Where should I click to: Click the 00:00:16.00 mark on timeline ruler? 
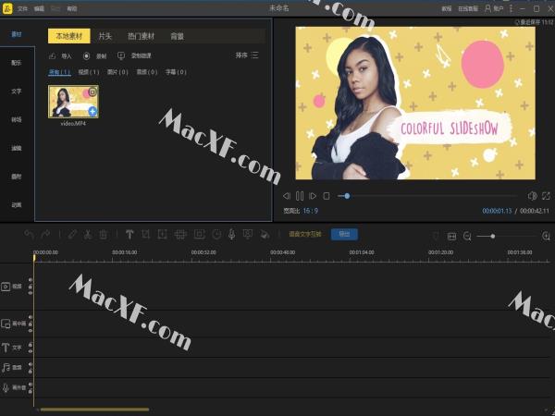[x=125, y=252]
